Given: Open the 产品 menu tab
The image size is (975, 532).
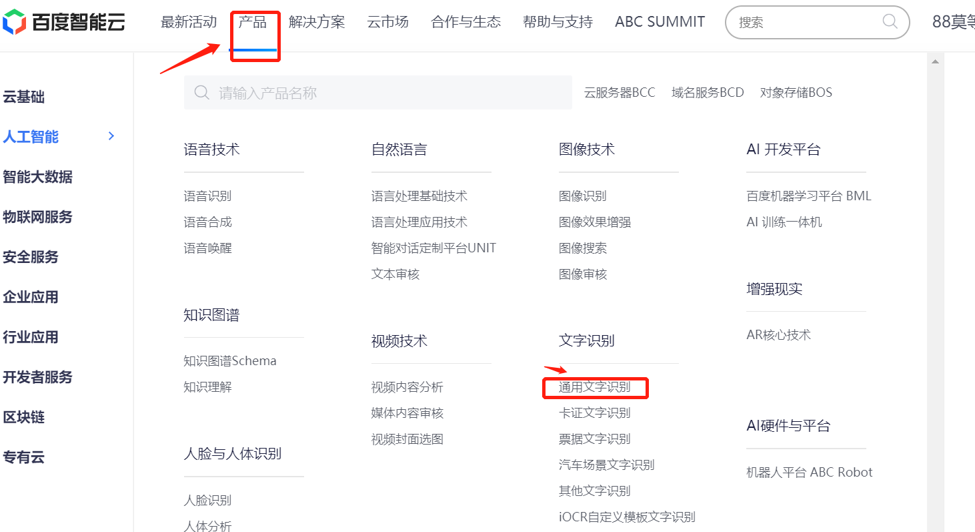Looking at the screenshot, I should click(x=253, y=22).
